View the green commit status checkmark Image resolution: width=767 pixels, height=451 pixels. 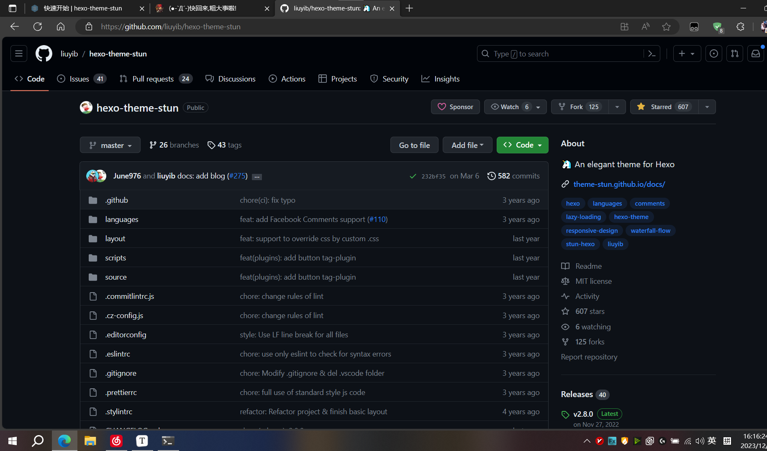tap(413, 176)
